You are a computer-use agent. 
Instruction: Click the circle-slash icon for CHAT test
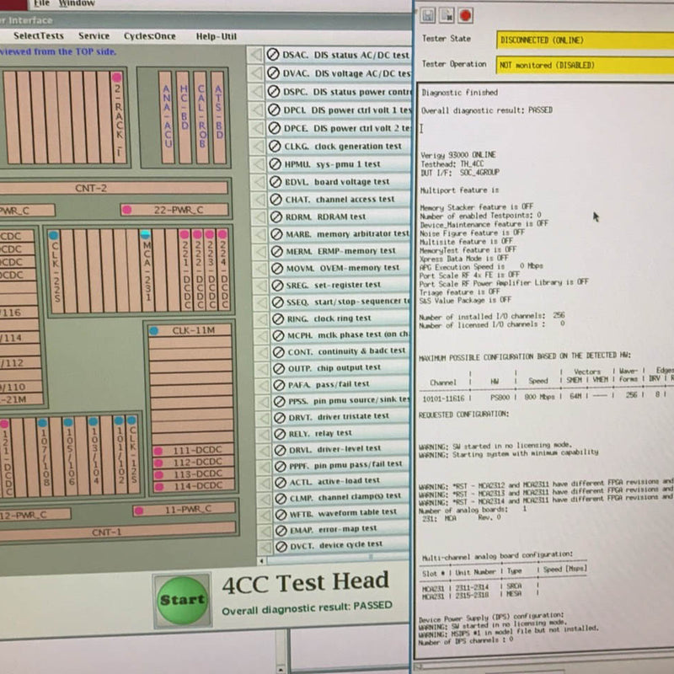[275, 200]
